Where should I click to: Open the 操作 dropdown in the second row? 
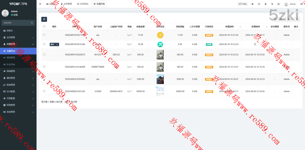(54, 44)
